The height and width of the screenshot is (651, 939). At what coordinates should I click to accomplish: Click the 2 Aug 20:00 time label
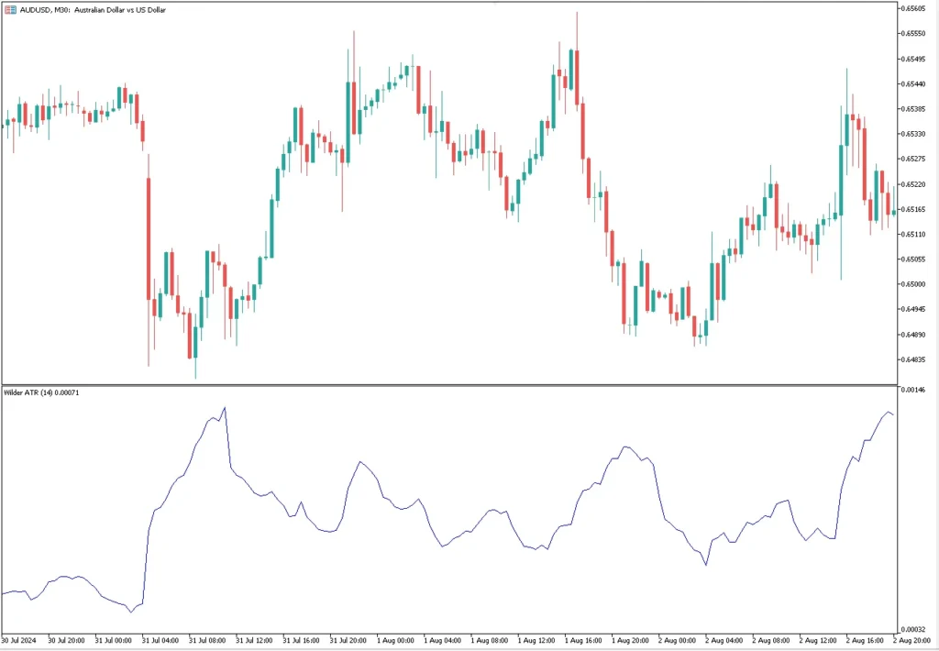point(915,640)
